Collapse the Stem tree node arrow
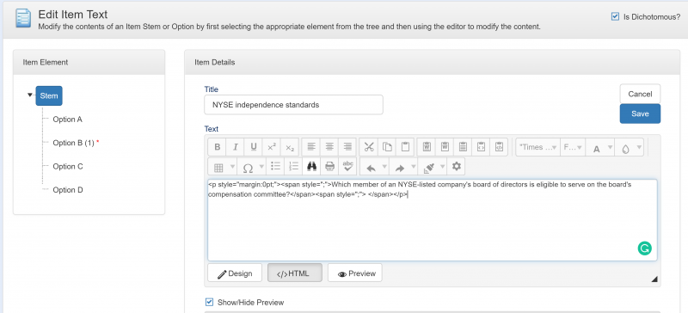Screen dimensions: 688x313 coord(30,95)
